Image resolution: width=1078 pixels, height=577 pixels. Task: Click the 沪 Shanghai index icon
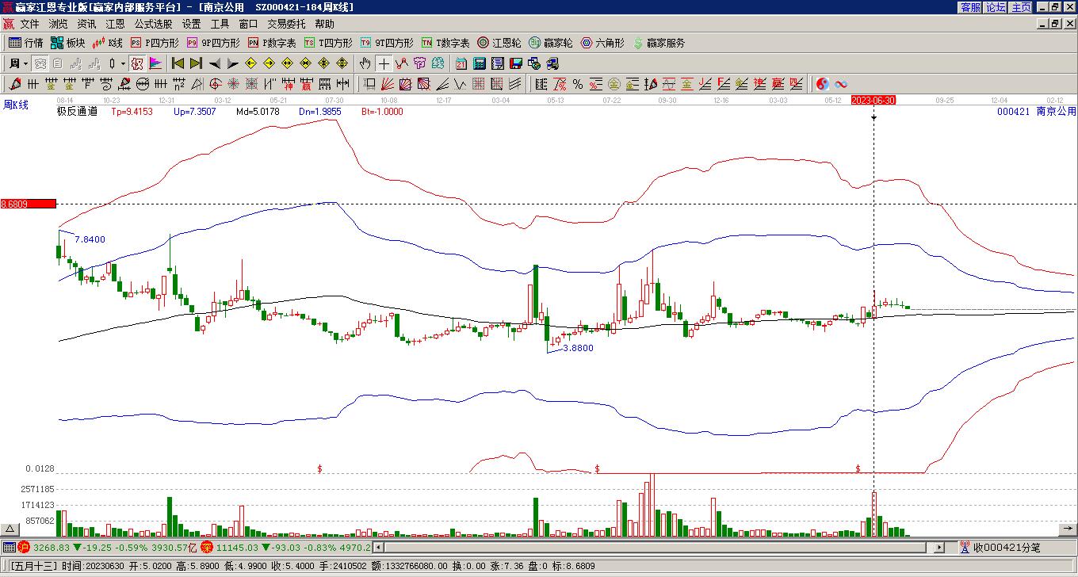[x=24, y=547]
